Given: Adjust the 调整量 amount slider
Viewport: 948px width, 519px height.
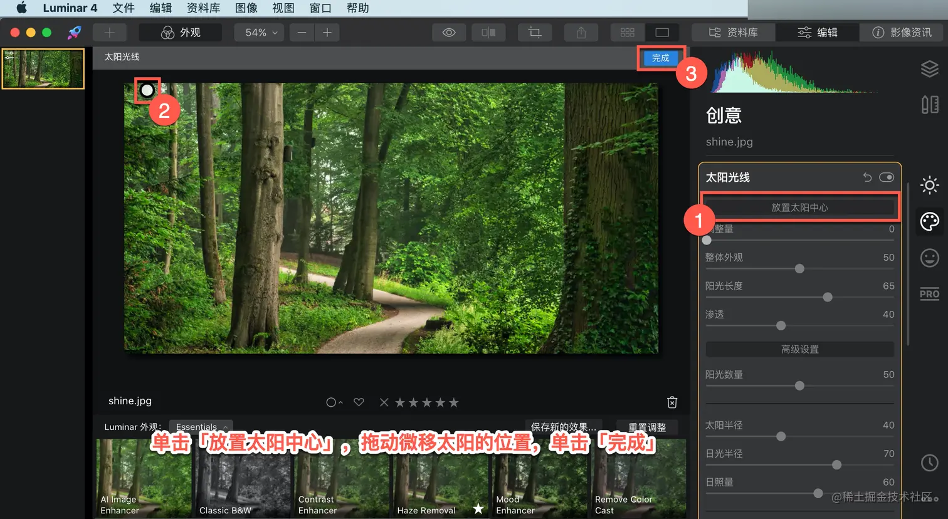Looking at the screenshot, I should pos(707,240).
